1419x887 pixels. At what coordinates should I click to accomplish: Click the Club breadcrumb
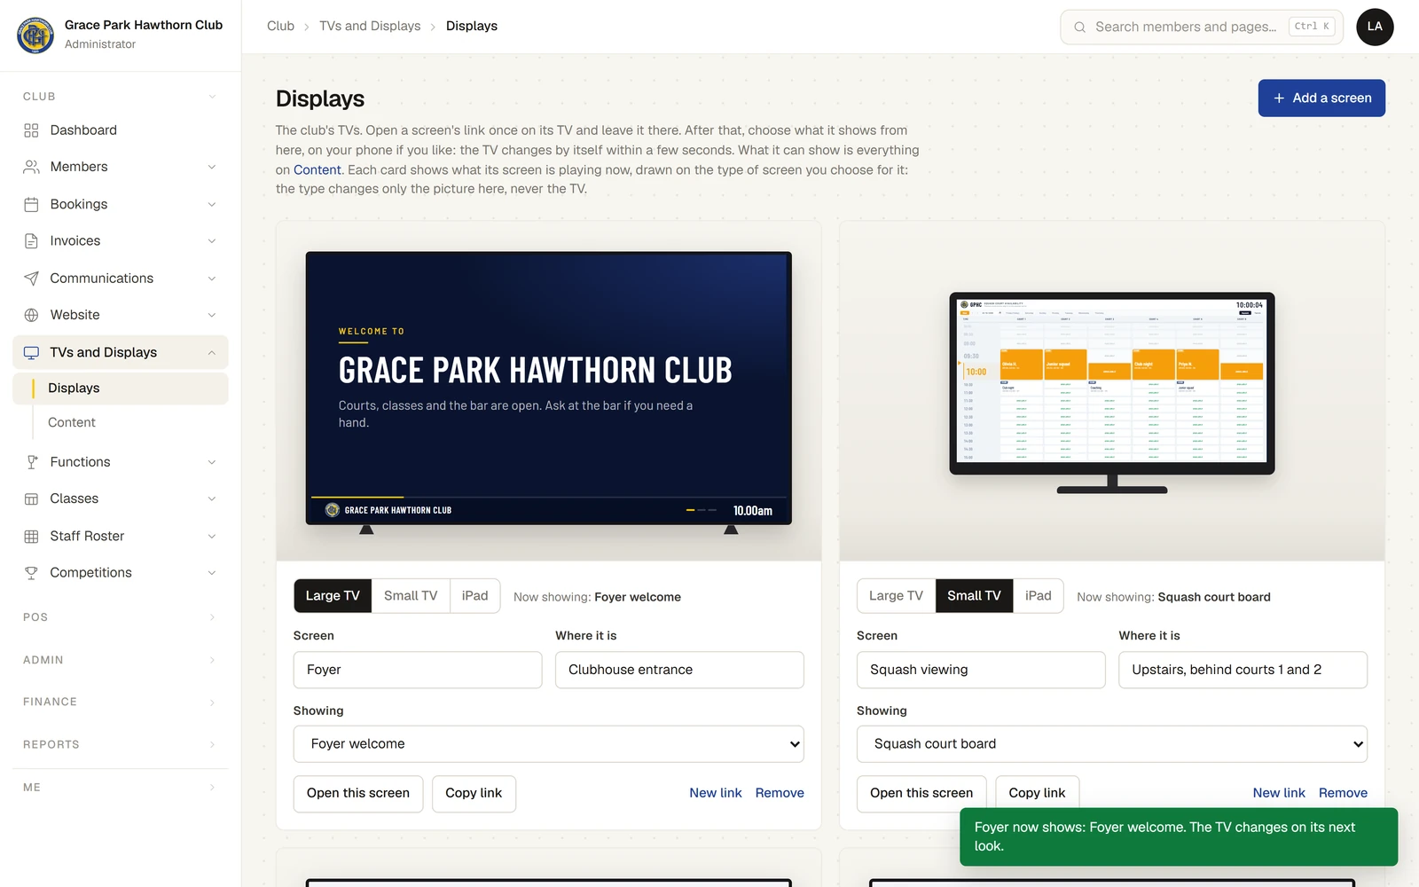pos(280,27)
